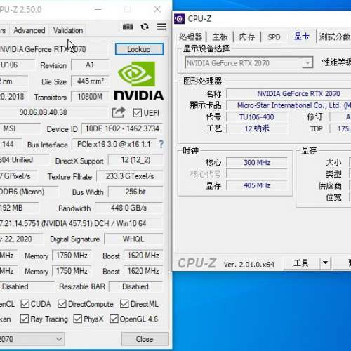
Task: Click the Resizable BAR Disabled value
Action: pos(135,286)
